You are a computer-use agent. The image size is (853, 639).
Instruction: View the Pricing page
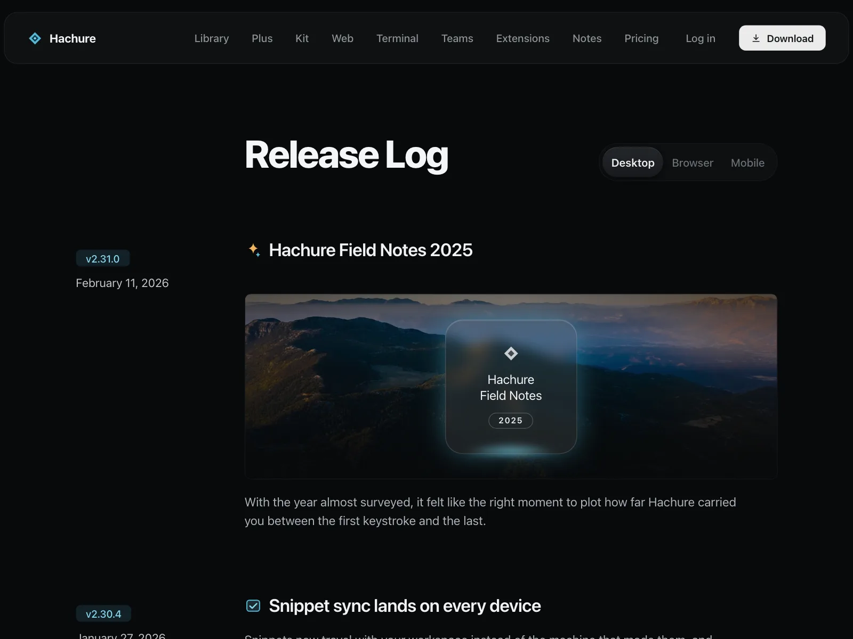pyautogui.click(x=641, y=38)
